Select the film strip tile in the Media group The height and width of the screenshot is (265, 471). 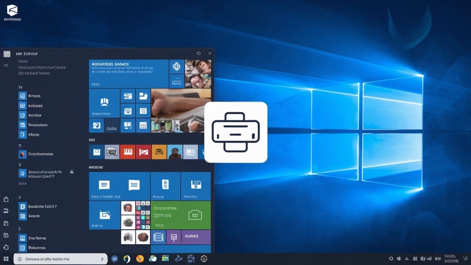(x=158, y=237)
